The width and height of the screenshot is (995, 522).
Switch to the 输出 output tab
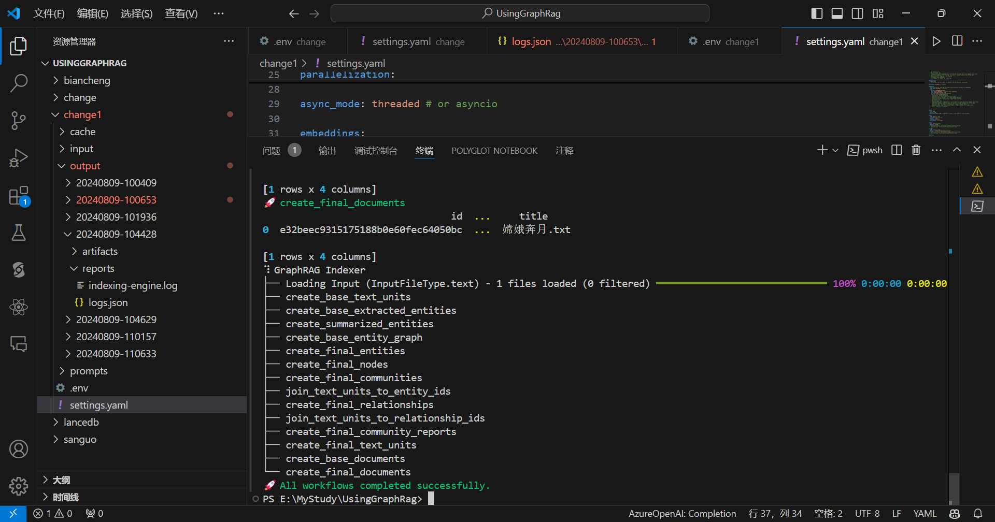(x=327, y=151)
